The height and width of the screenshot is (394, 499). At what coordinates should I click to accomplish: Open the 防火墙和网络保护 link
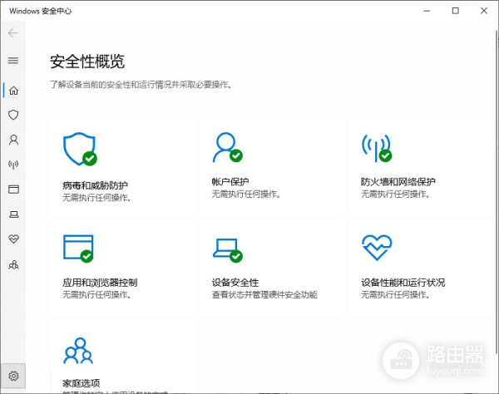point(398,181)
